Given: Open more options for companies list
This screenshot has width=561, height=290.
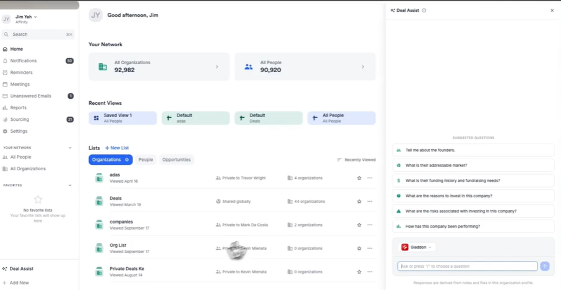Looking at the screenshot, I should click(x=370, y=225).
